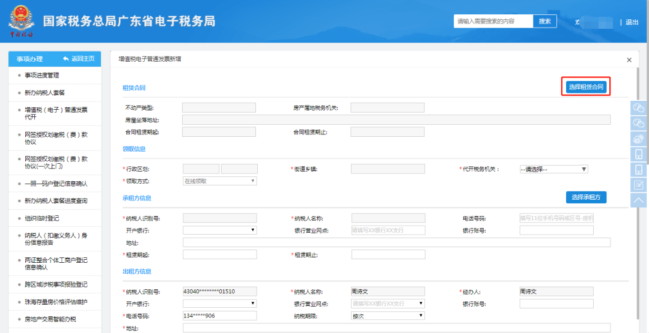Expand the lessee's 开户银行 dropdown
This screenshot has height=333, width=649.
click(x=220, y=230)
